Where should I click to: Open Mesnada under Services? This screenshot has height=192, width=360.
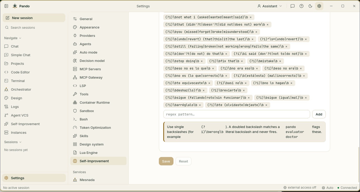click(x=98, y=180)
